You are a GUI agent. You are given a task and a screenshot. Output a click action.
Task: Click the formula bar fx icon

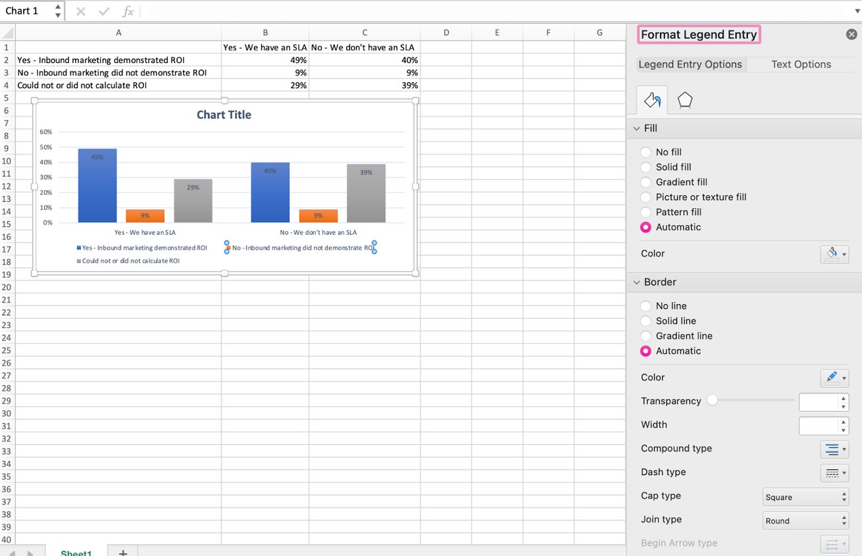pos(128,11)
